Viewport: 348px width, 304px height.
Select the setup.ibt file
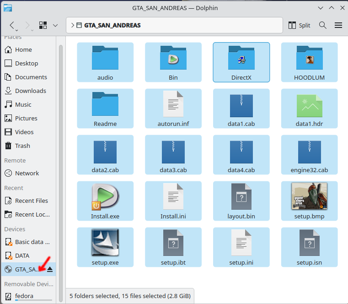(173, 247)
